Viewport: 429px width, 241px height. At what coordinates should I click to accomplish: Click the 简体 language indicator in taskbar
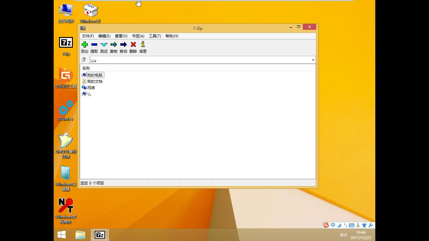coord(344,235)
